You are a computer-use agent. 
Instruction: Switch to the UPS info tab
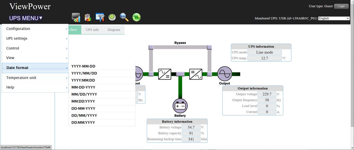click(92, 30)
